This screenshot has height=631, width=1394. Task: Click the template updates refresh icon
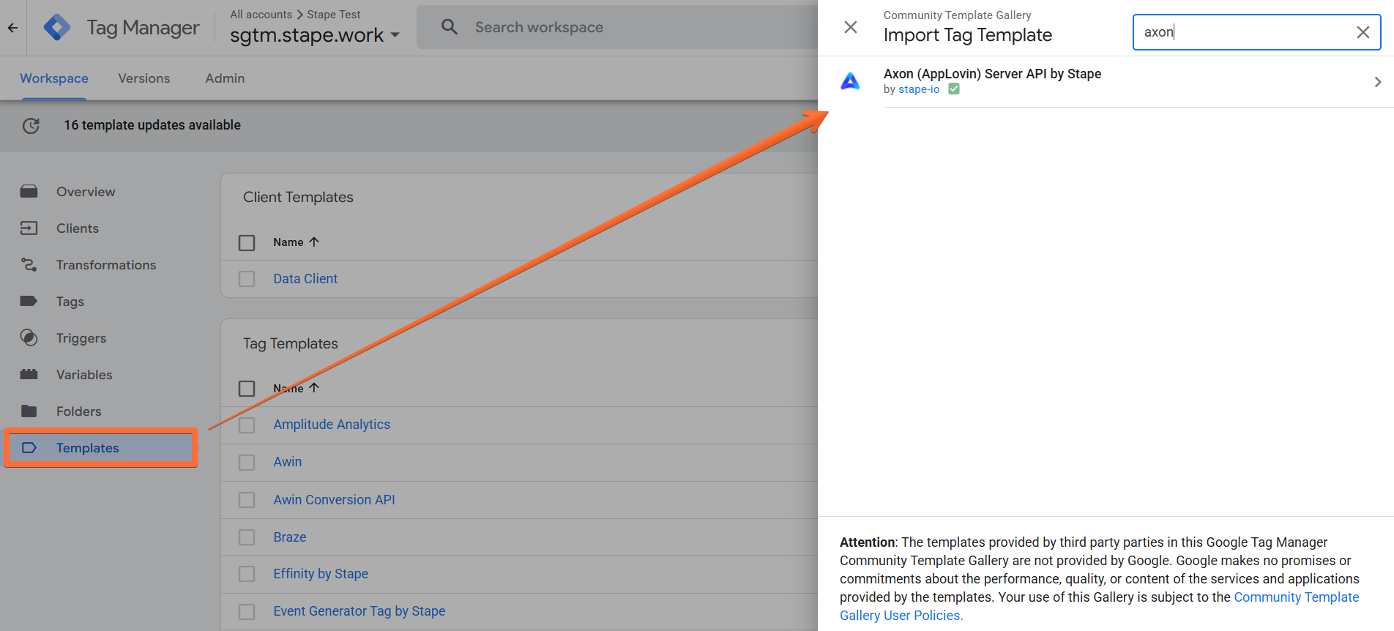point(31,125)
